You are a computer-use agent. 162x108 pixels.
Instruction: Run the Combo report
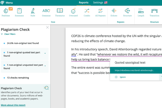87,12
